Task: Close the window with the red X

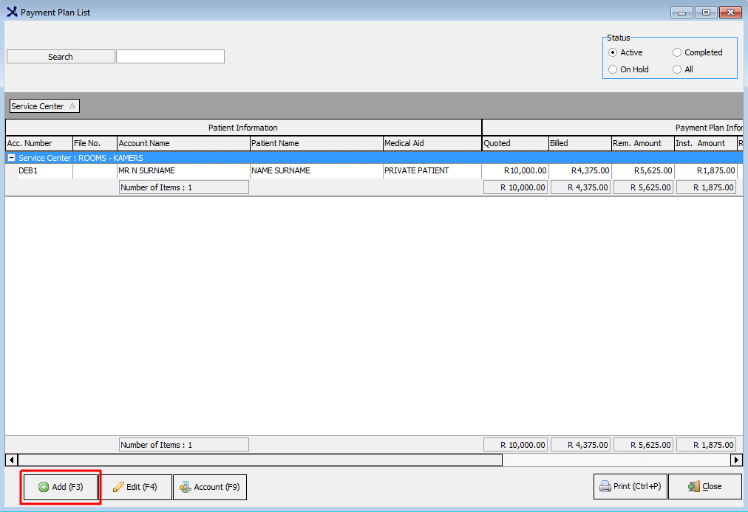Action: tap(730, 13)
